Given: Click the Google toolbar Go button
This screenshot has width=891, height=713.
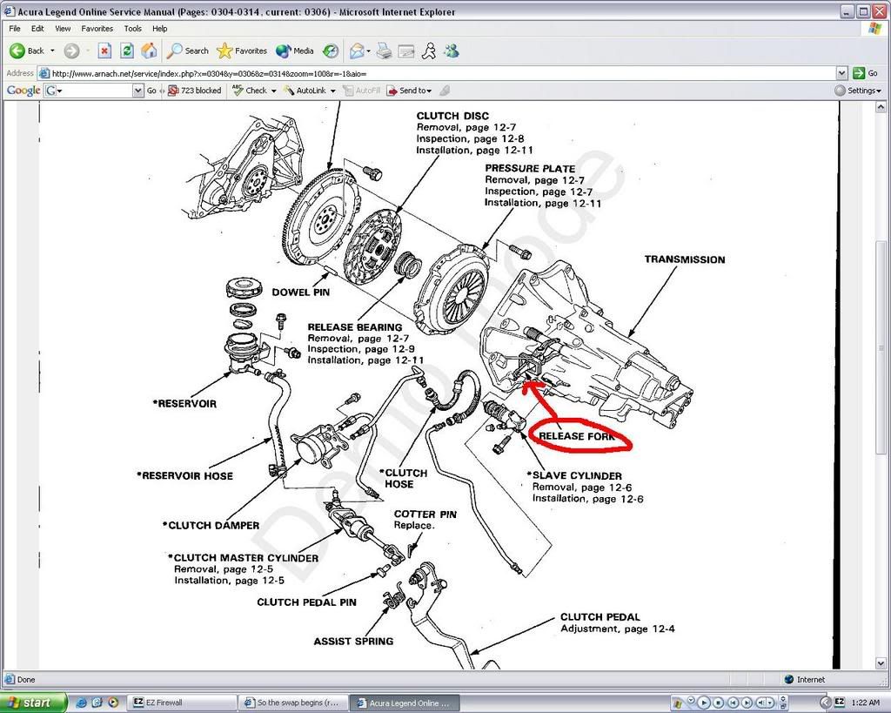Looking at the screenshot, I should 151,91.
